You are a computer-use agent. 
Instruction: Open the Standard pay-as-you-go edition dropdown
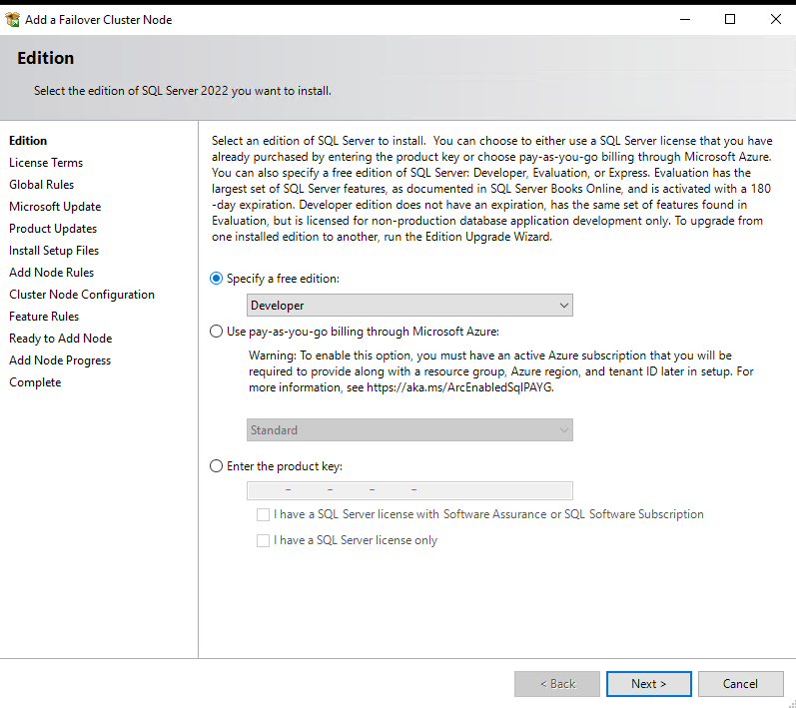[409, 429]
